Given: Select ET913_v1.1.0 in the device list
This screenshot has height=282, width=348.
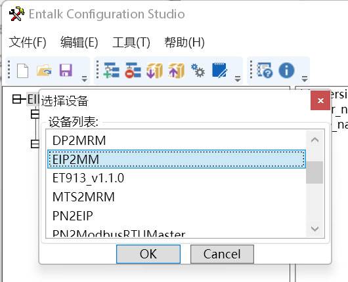Looking at the screenshot, I should click(x=177, y=178).
